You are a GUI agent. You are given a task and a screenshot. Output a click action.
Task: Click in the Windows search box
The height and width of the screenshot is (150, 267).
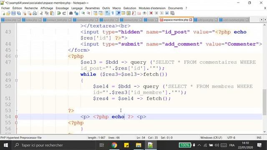[x=54, y=145]
